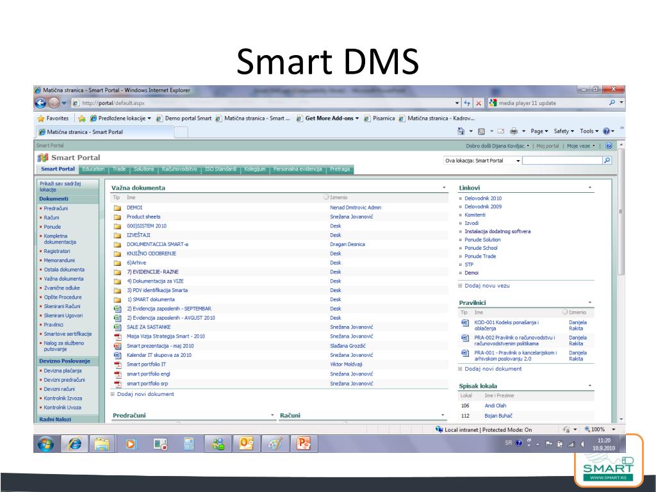Click the Word icon for Kalendar IT skupova
Viewport: 656px width, 492px height.
tap(118, 355)
